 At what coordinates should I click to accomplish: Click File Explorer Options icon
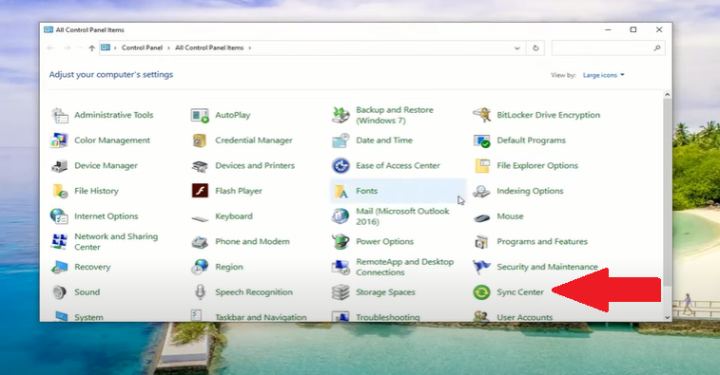[x=481, y=165]
